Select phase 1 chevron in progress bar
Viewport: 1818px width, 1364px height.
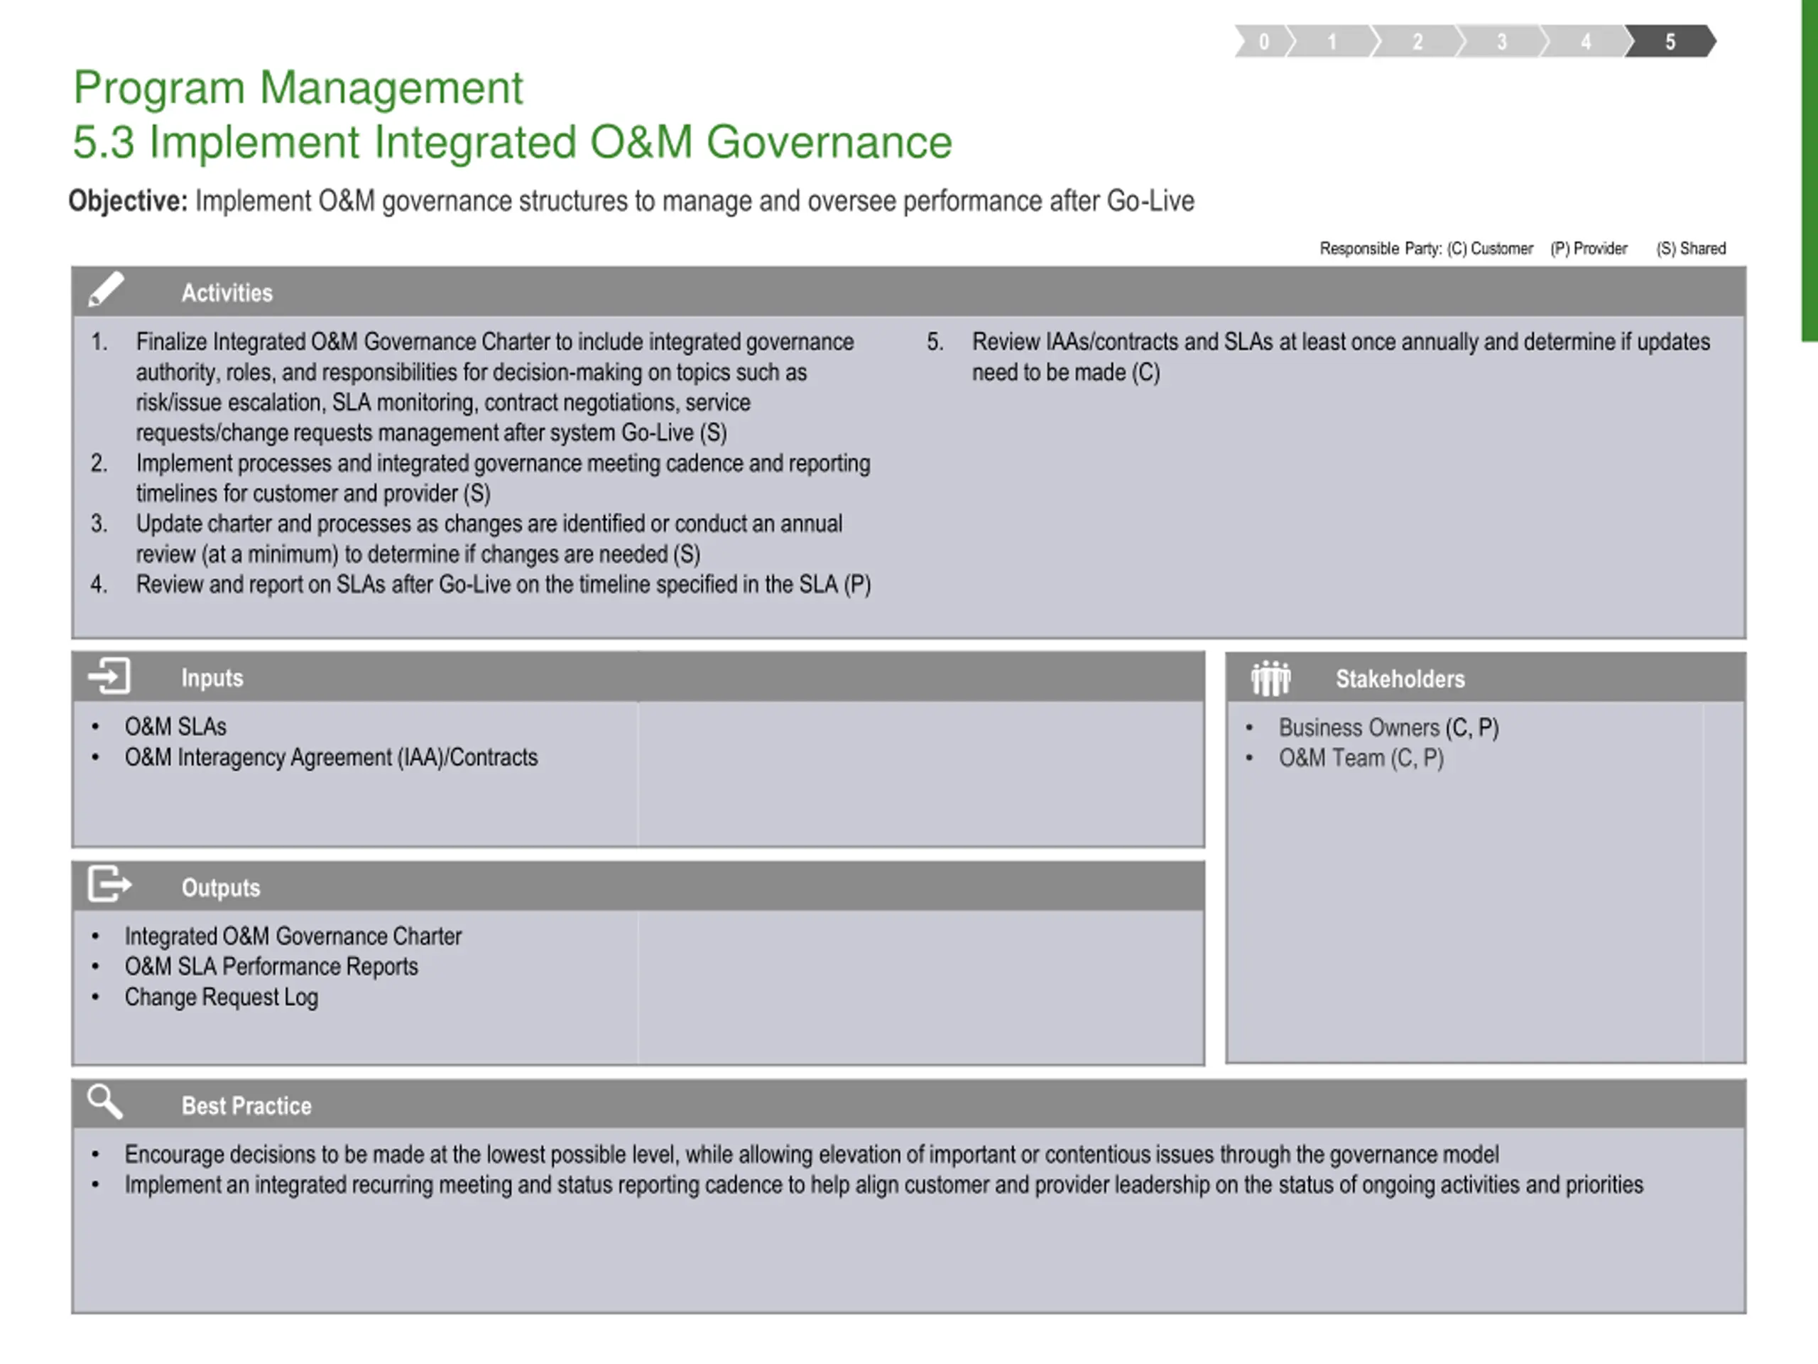click(1332, 41)
